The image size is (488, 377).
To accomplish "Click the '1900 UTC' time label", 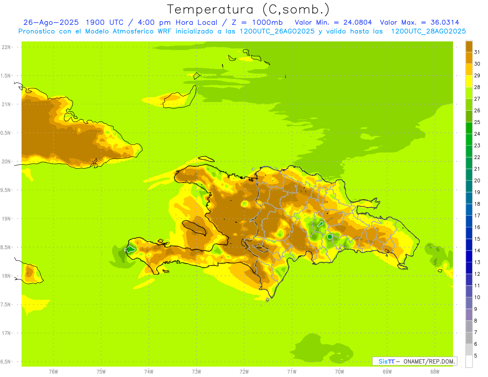I will 105,22.
